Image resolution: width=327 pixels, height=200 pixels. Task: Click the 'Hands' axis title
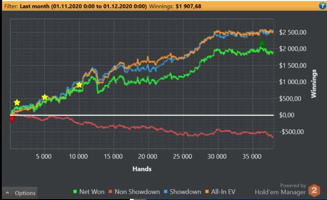142,169
